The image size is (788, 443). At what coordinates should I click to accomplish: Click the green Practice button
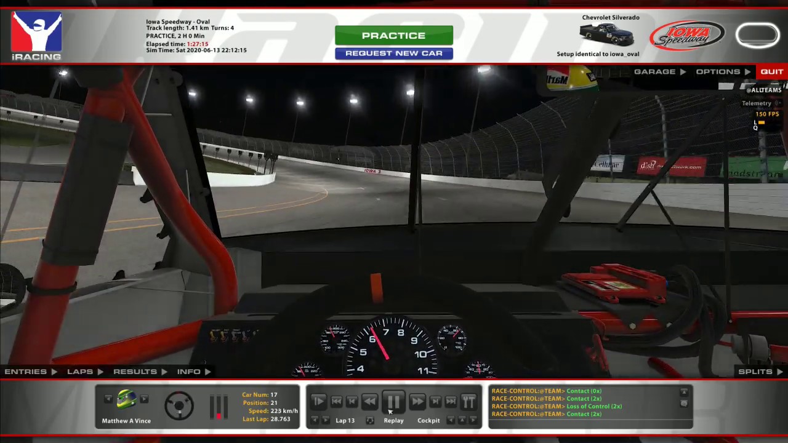pos(394,35)
